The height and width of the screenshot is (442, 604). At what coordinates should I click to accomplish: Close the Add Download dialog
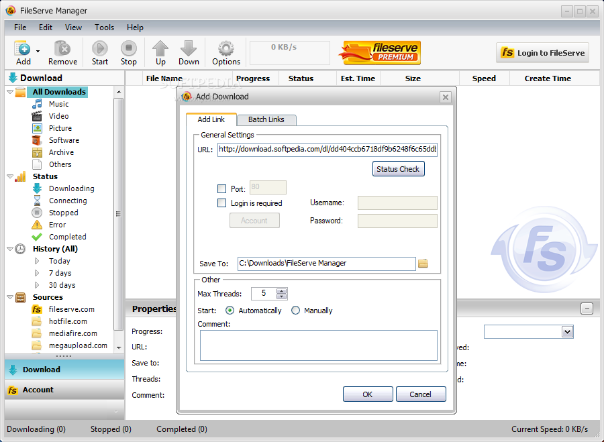tap(446, 97)
